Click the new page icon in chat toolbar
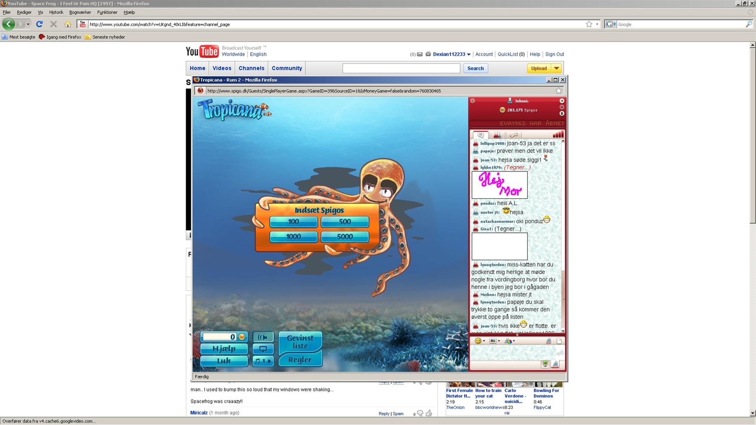This screenshot has width=756, height=425. (559, 341)
